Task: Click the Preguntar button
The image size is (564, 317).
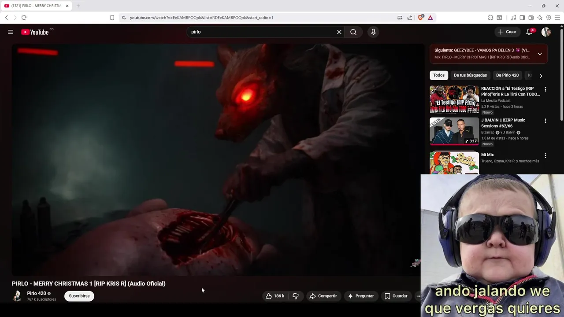Action: [361, 296]
